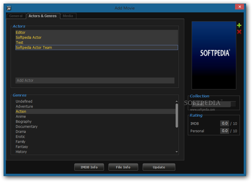Choose the Erotic genre

coord(95,137)
